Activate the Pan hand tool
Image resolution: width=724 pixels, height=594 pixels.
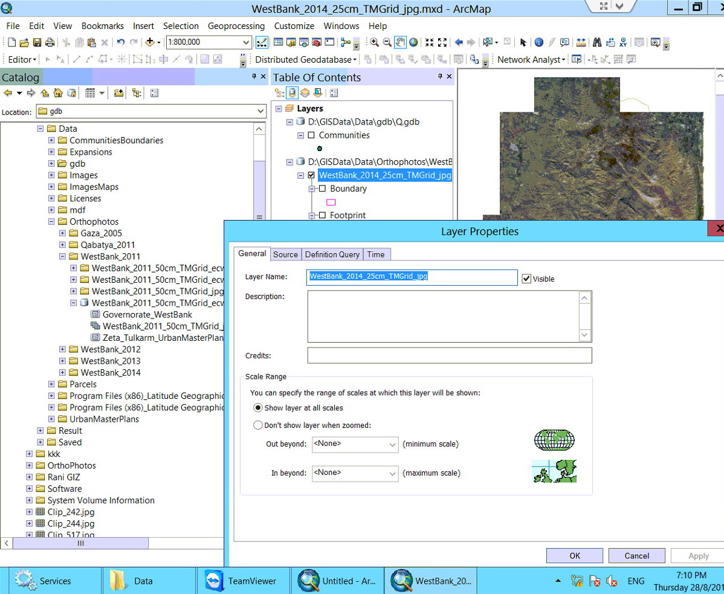coord(400,42)
